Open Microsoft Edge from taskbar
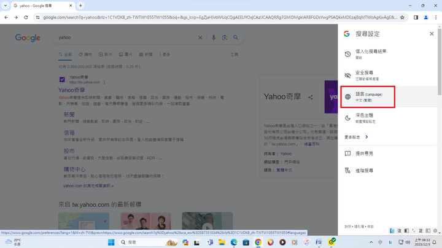 click(234, 242)
